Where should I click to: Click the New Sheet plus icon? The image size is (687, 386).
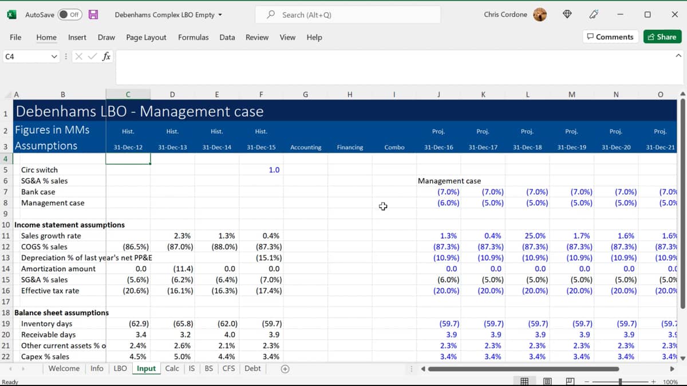285,369
